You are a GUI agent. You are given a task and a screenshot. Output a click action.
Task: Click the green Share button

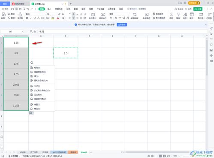click(198, 9)
